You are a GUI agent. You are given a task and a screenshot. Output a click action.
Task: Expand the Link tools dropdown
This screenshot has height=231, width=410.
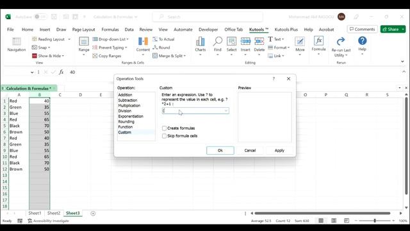[283, 56]
